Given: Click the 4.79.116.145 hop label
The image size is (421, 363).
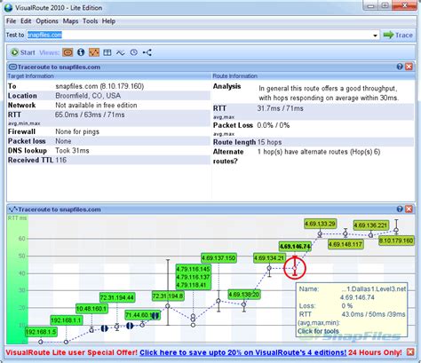Looking at the screenshot, I should (x=193, y=269).
